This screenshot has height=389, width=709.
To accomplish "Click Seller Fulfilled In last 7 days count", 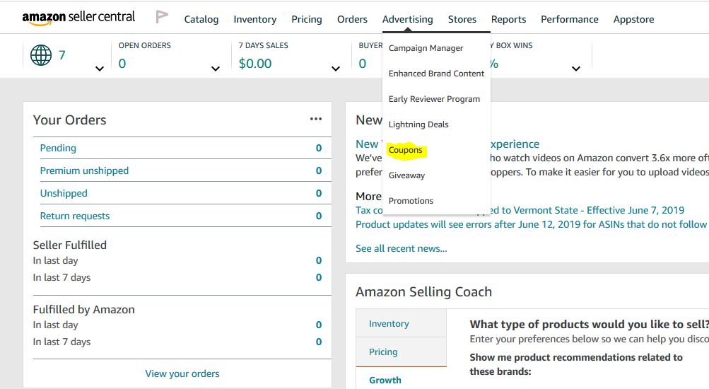I will (x=319, y=277).
